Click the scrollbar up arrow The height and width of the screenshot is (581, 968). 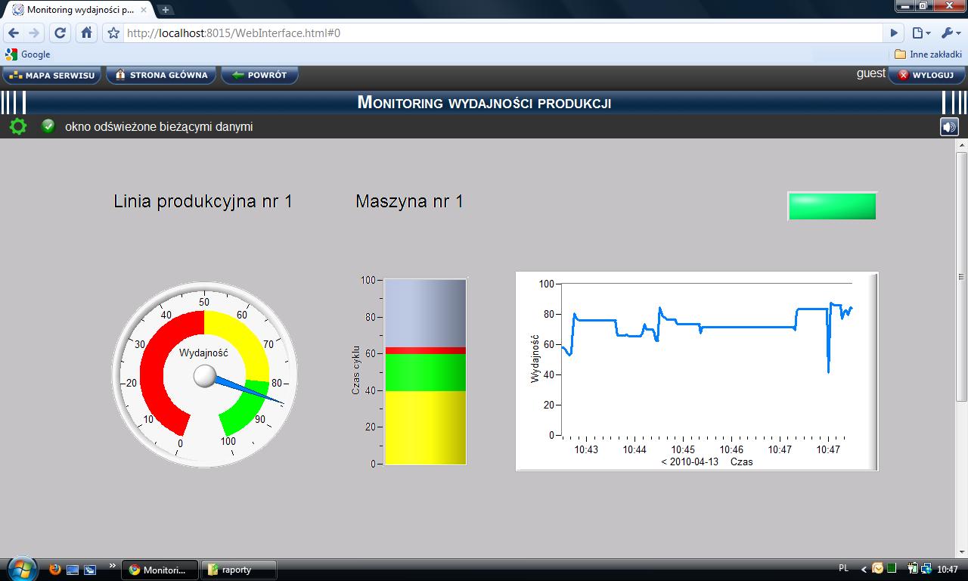pos(962,144)
